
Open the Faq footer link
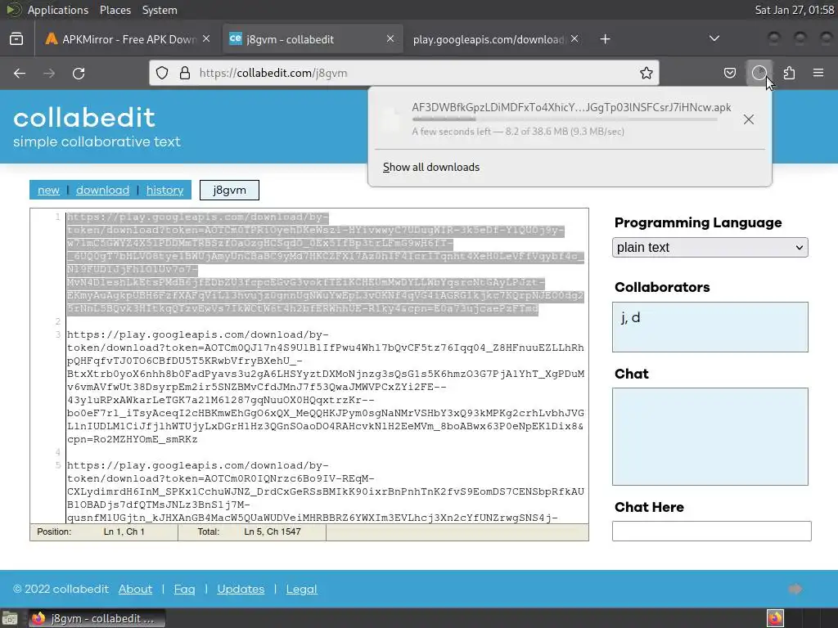point(184,589)
